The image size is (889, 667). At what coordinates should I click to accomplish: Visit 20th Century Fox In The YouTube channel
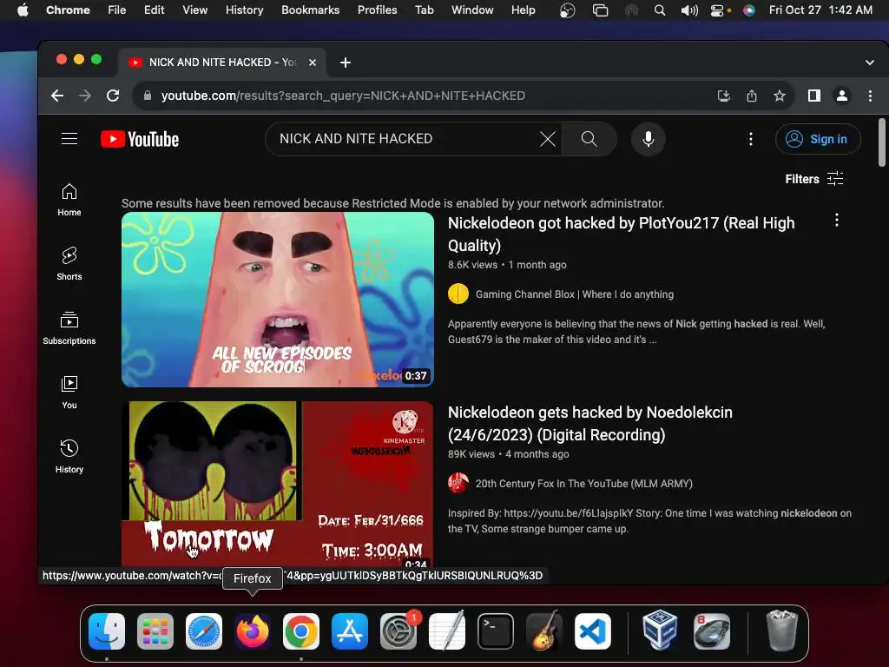tap(584, 484)
